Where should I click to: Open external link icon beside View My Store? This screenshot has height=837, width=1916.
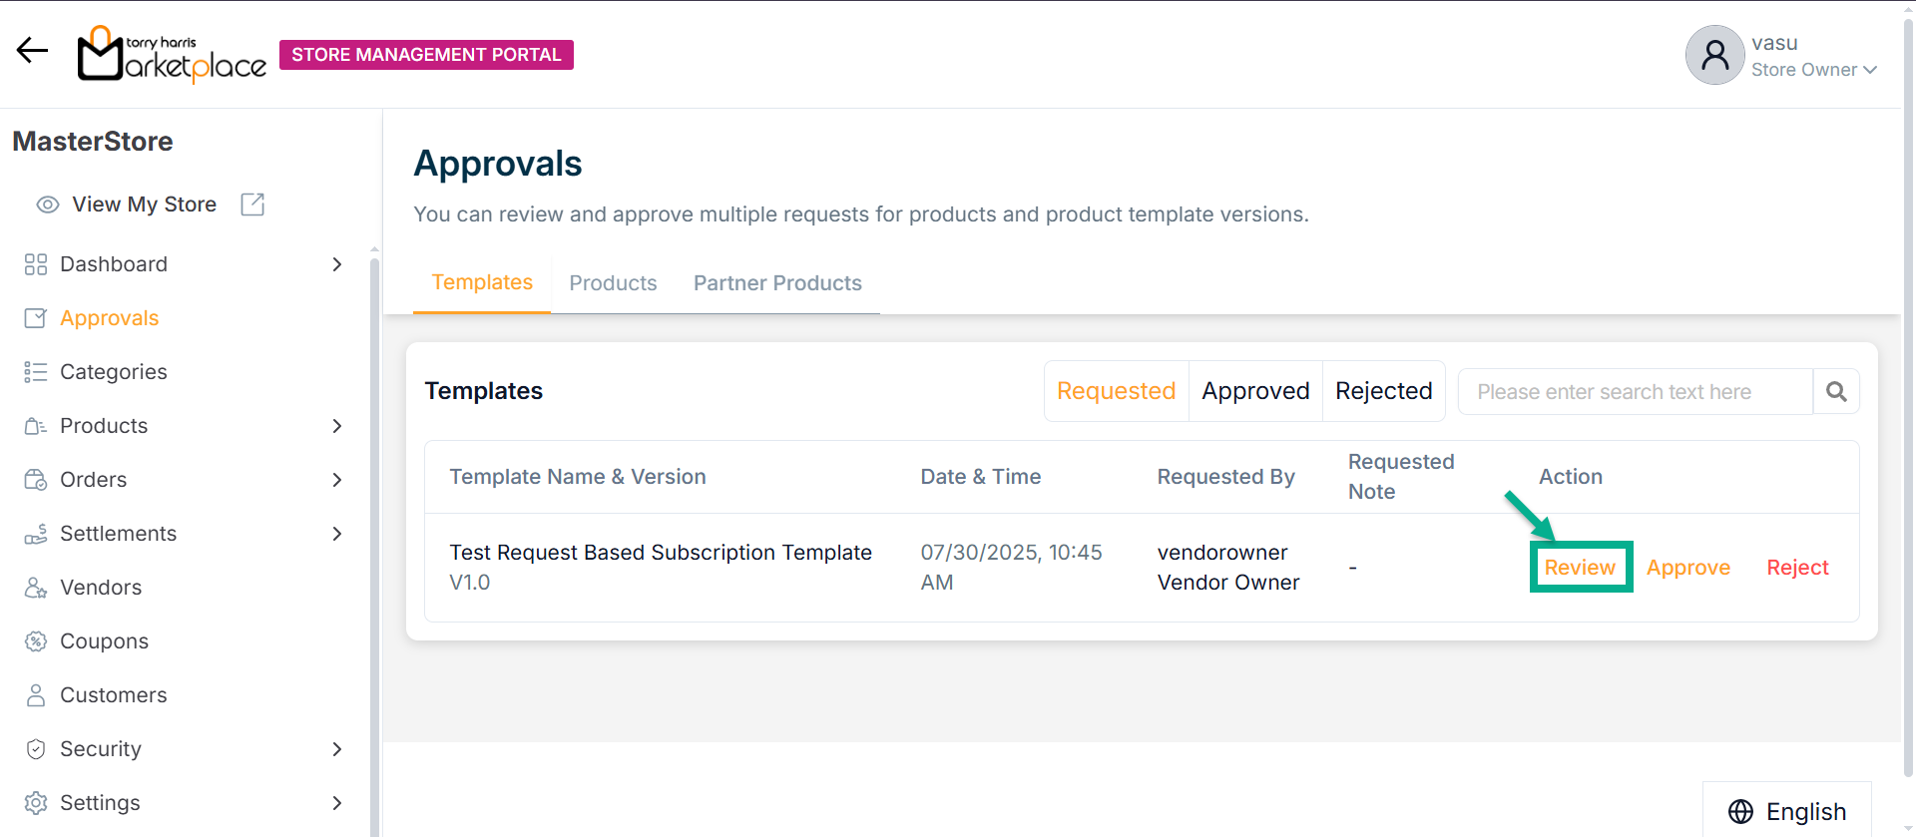point(252,205)
